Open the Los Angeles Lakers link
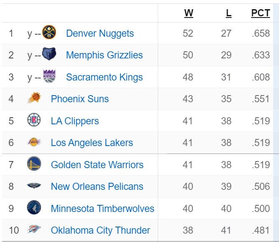This screenshot has width=279, height=242. point(92,143)
